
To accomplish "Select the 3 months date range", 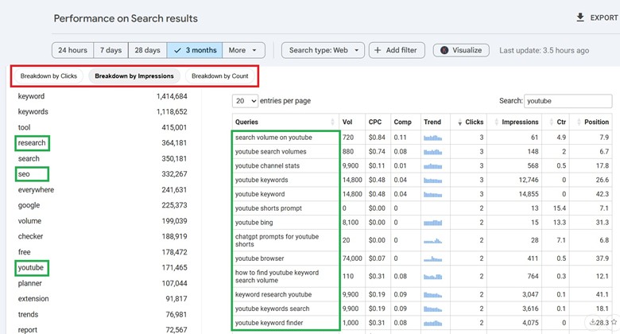I will [195, 50].
